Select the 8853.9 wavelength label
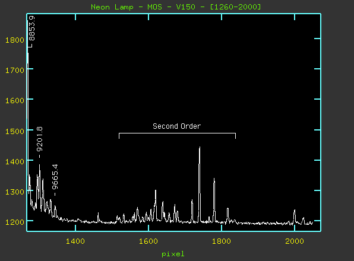The width and height of the screenshot is (354, 261). [x=32, y=28]
